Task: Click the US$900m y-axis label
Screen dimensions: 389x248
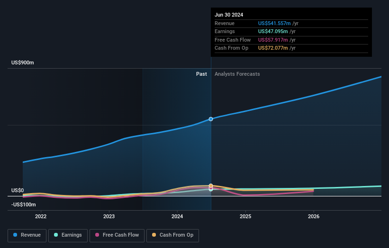Action: tap(23, 62)
